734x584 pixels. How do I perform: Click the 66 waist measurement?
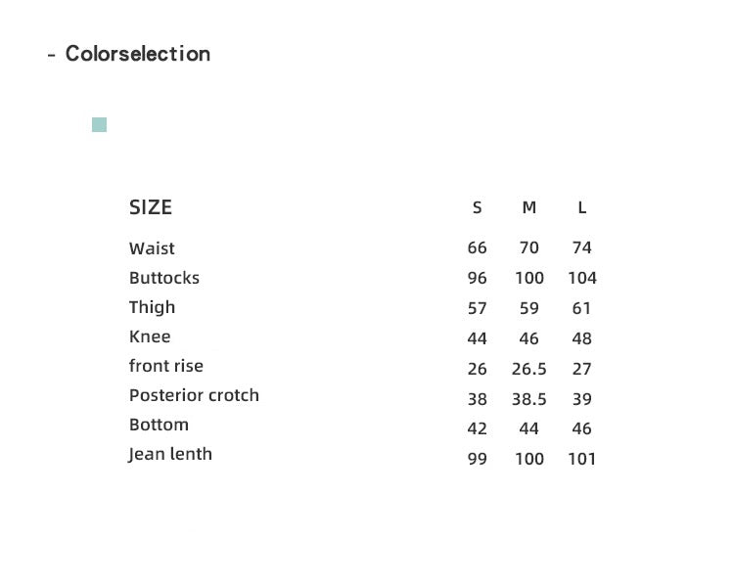(x=478, y=248)
